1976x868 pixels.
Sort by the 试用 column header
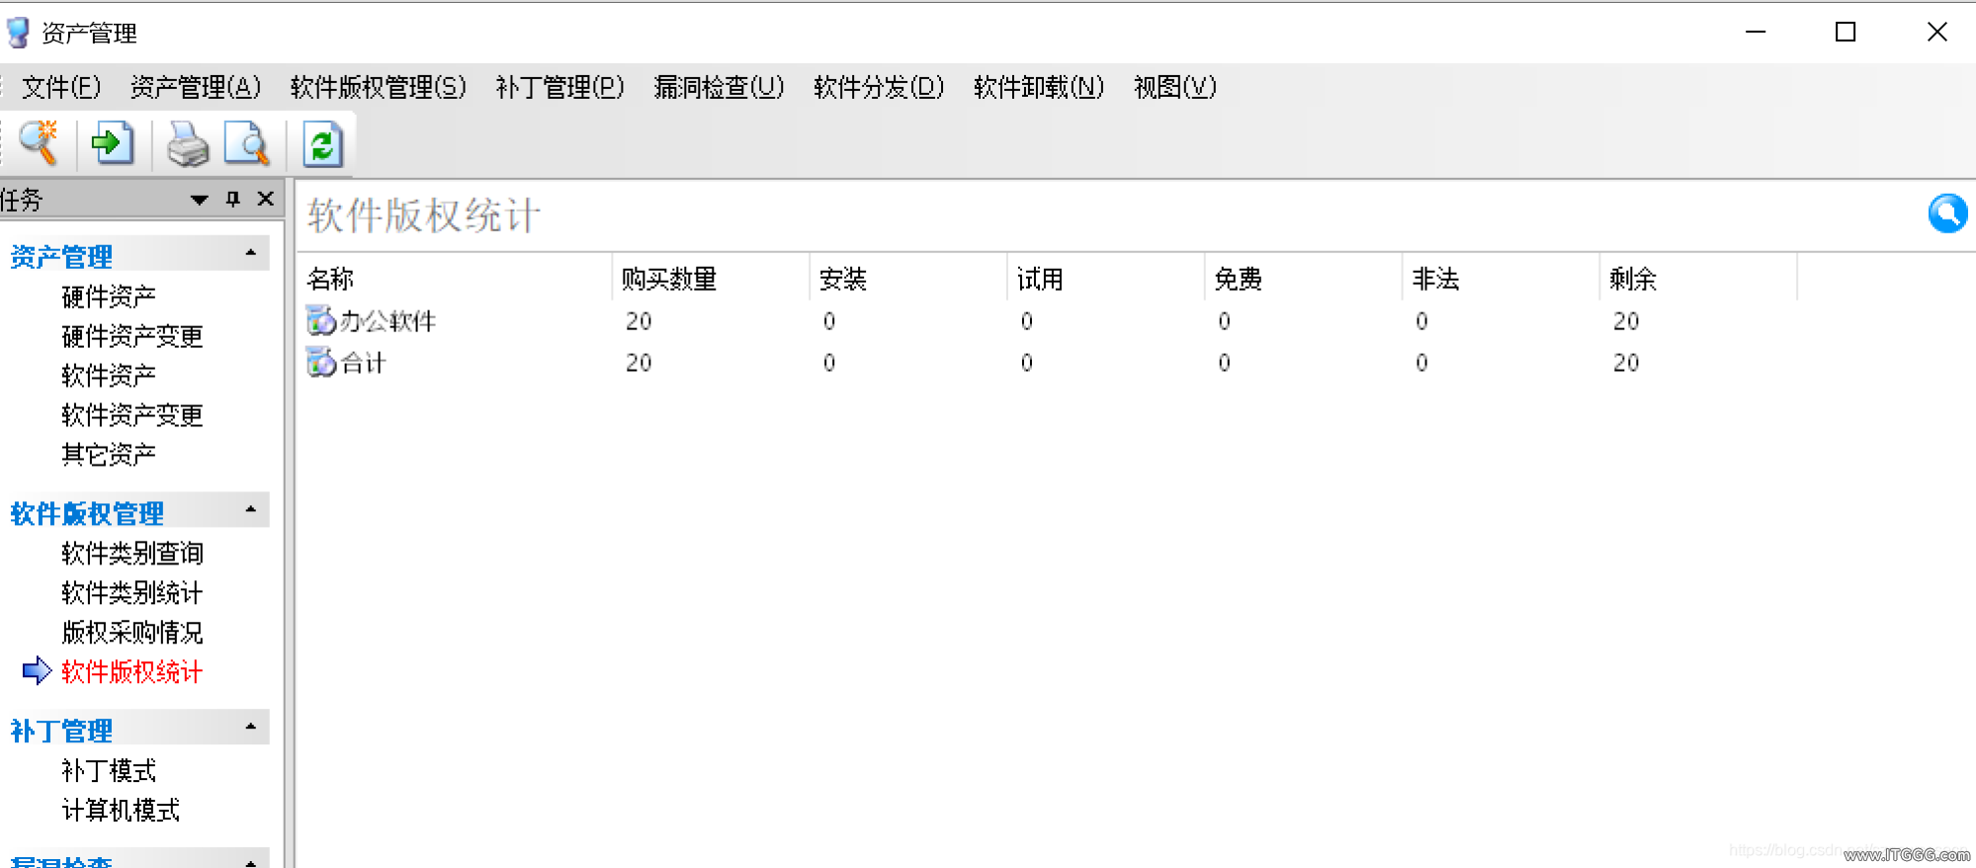[x=1106, y=279]
